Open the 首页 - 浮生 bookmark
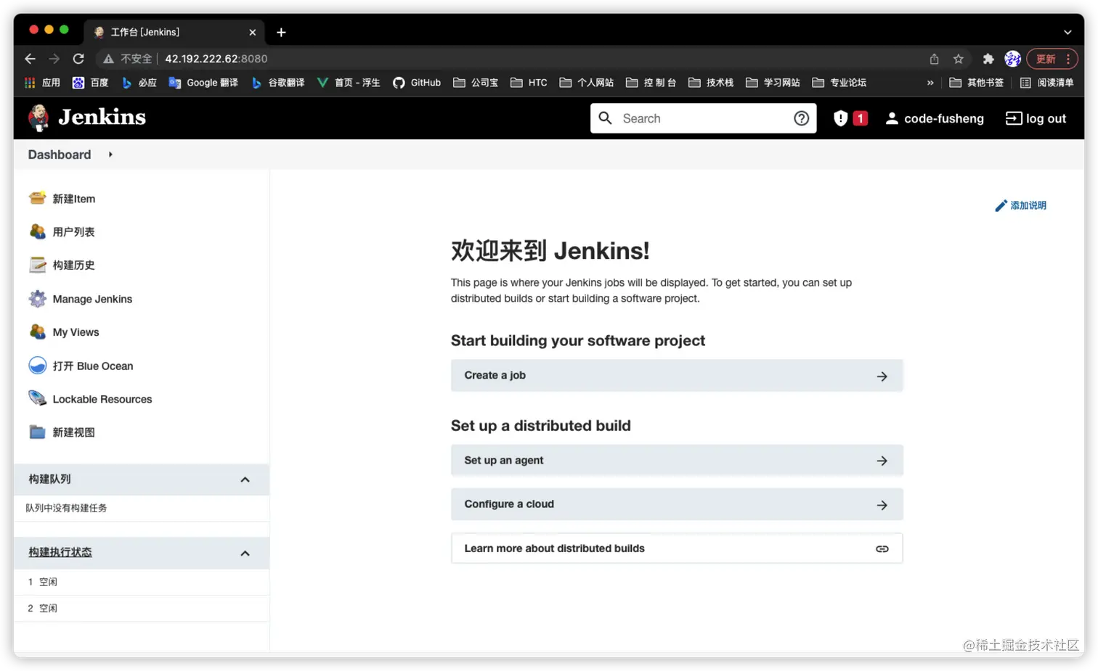The image size is (1098, 671). point(349,83)
